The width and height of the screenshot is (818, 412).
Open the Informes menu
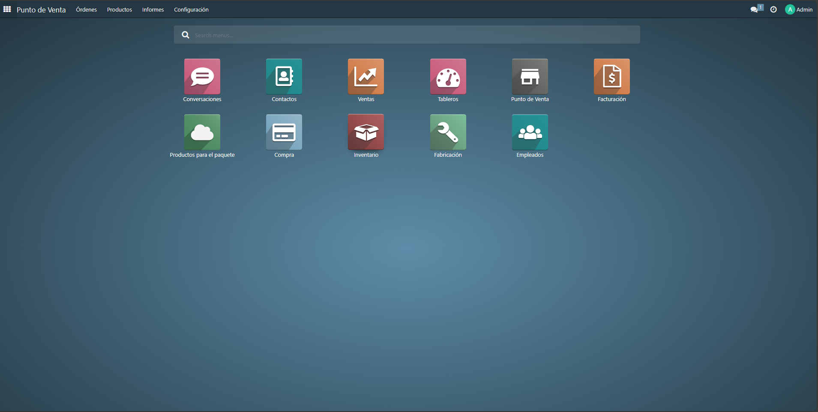click(x=153, y=9)
